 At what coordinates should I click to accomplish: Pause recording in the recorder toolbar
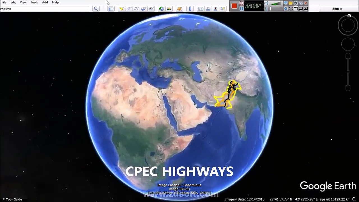[242, 9]
